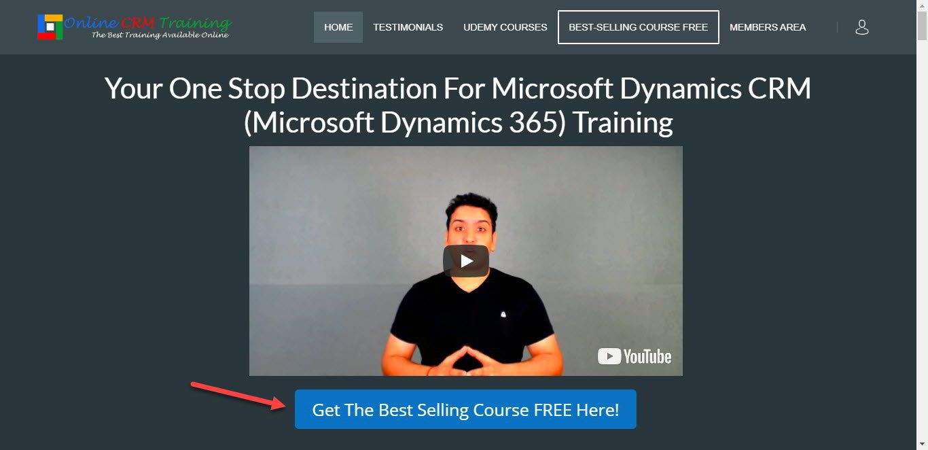Play the YouTube intro video
Image resolution: width=928 pixels, height=450 pixels.
[466, 261]
